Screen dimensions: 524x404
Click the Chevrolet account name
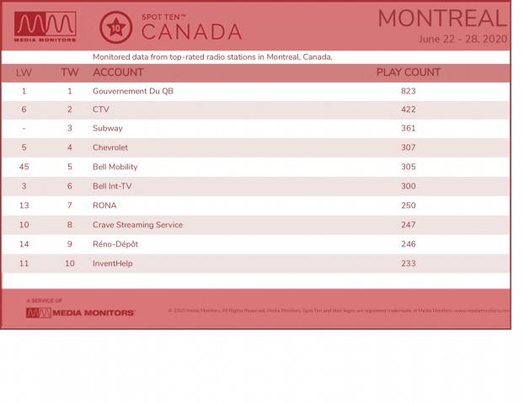click(x=110, y=147)
